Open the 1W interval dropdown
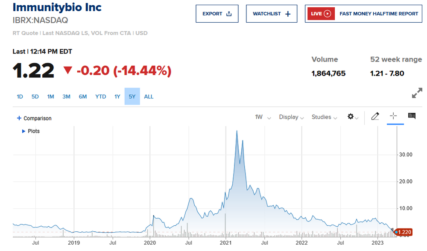The width and height of the screenshot is (427, 251). coord(263,117)
